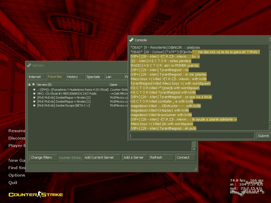Click Resume in the main menu
The height and width of the screenshot is (203, 271).
(x=17, y=131)
